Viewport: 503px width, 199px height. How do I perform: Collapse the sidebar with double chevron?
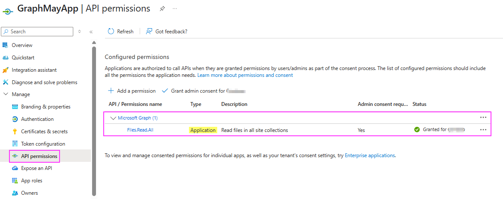[x=91, y=32]
